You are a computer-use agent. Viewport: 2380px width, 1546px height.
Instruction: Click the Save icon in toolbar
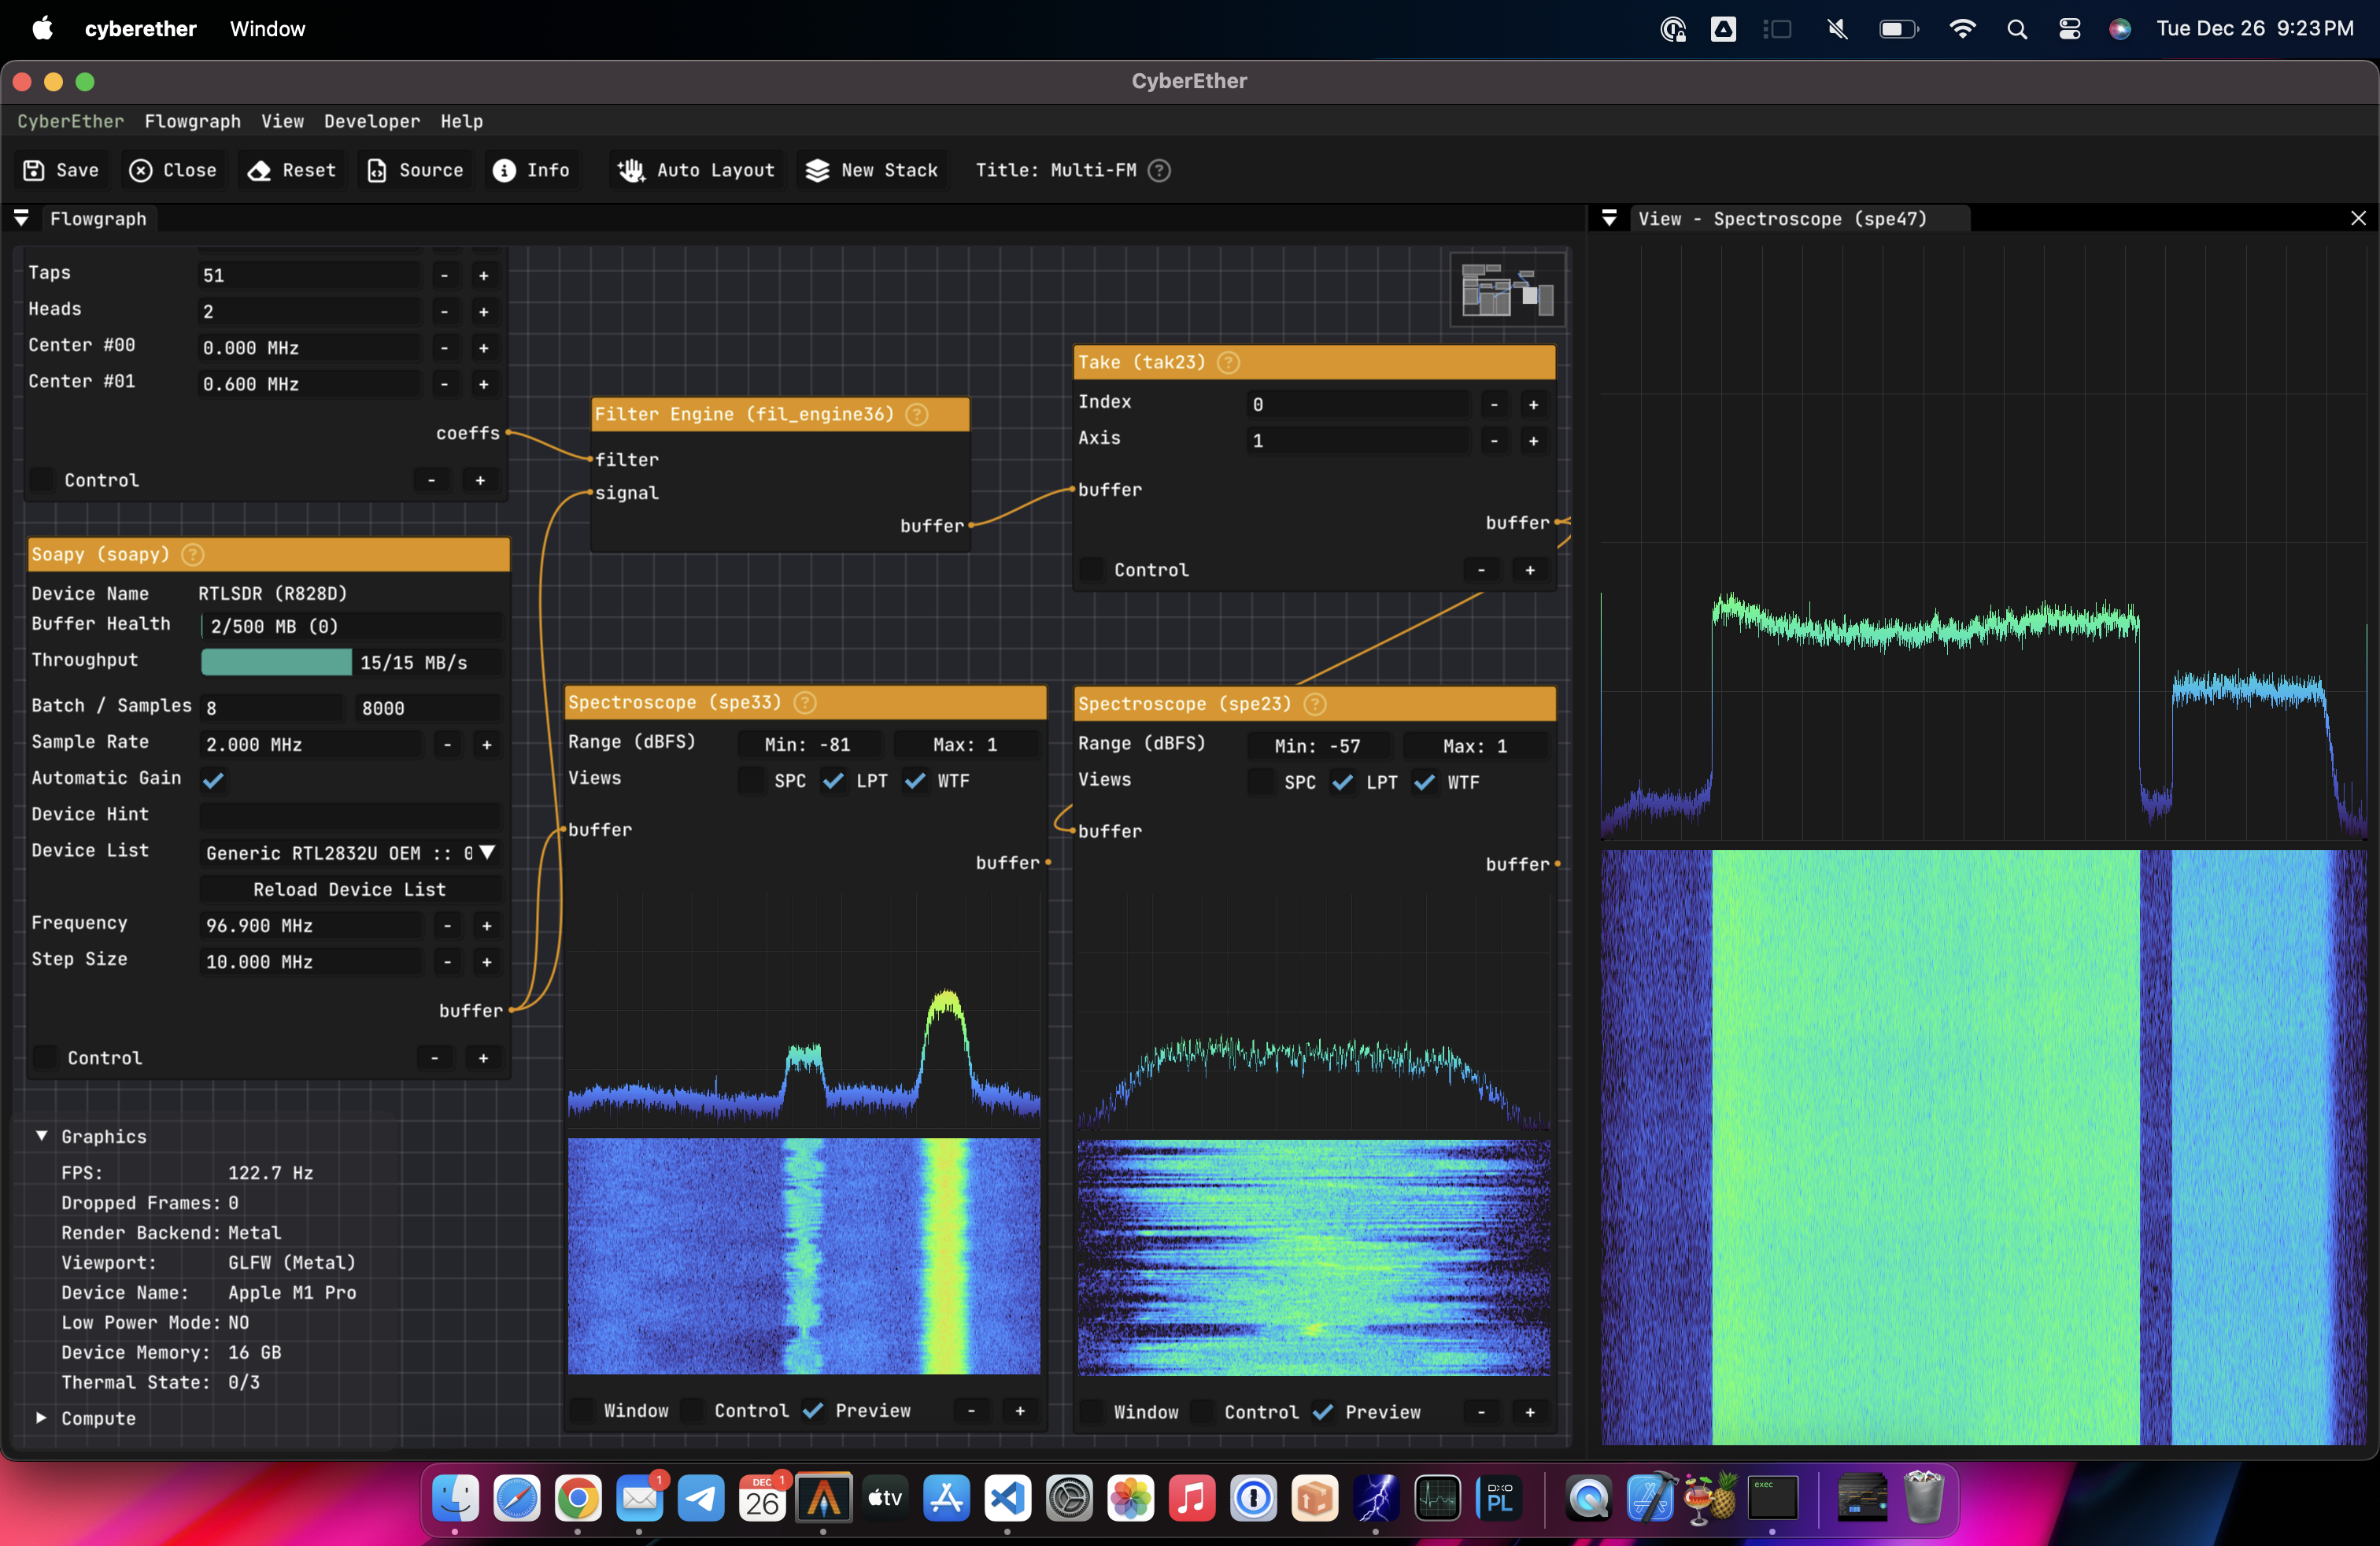[33, 170]
